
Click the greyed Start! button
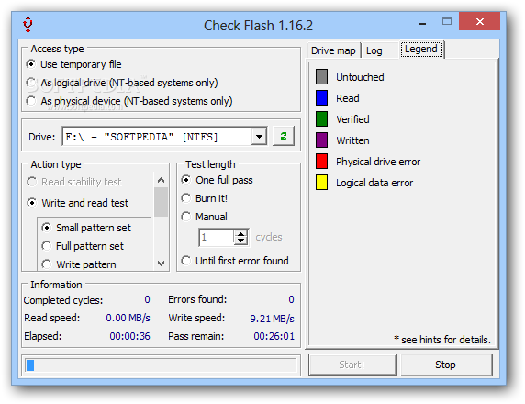(352, 365)
